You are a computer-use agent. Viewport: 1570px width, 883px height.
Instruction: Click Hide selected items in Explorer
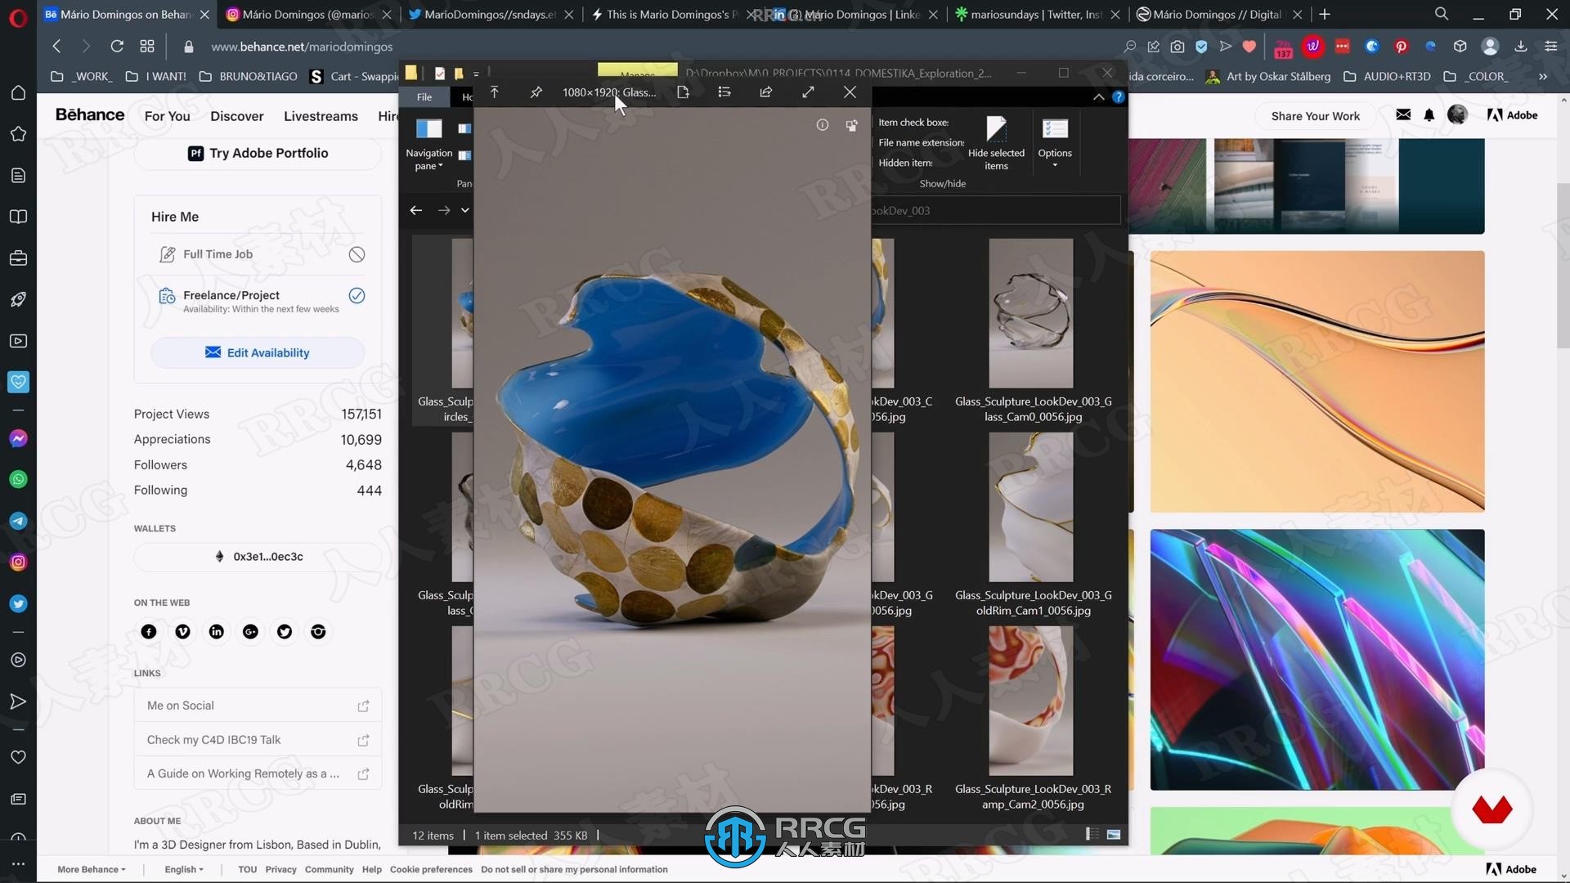(x=996, y=144)
